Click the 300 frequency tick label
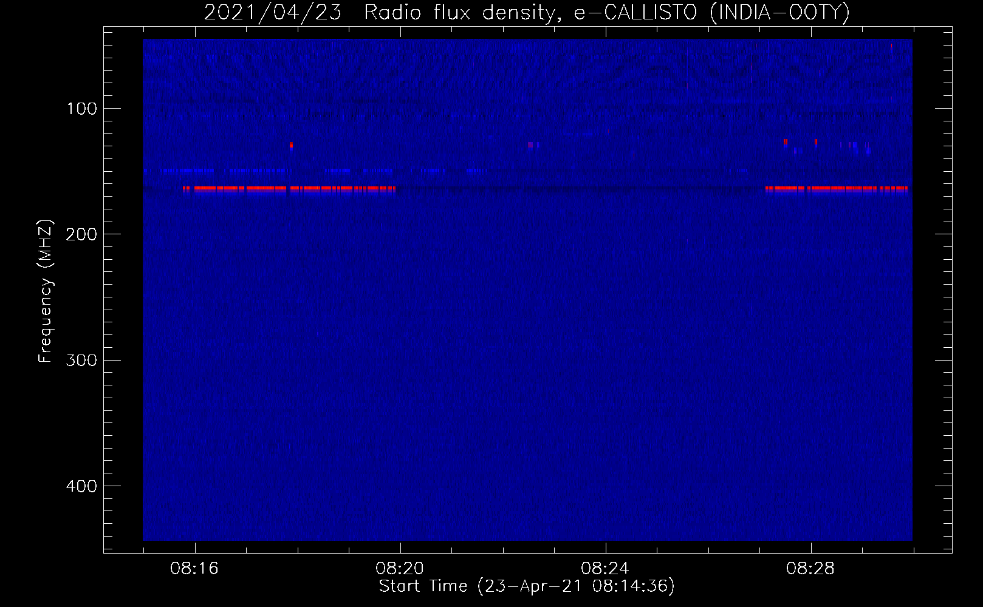 point(81,360)
